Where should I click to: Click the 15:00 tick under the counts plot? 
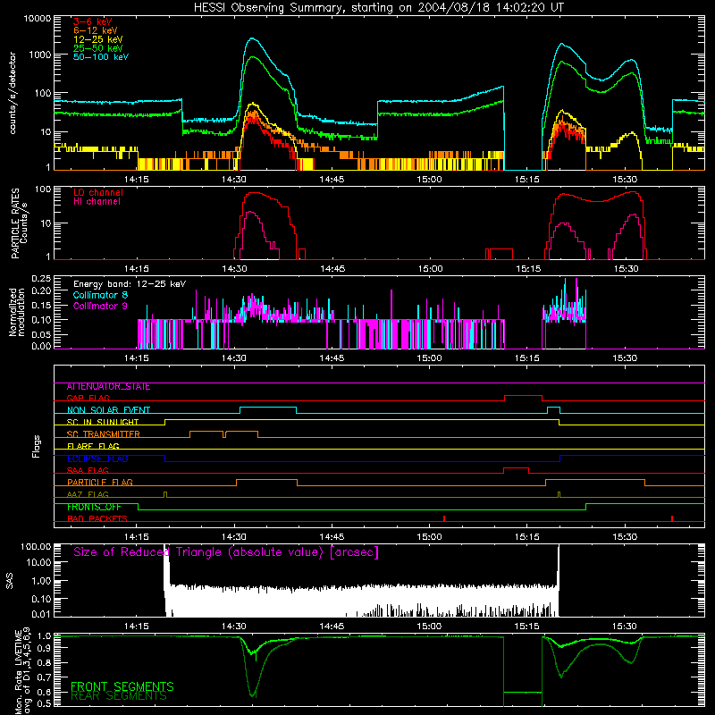coord(429,180)
